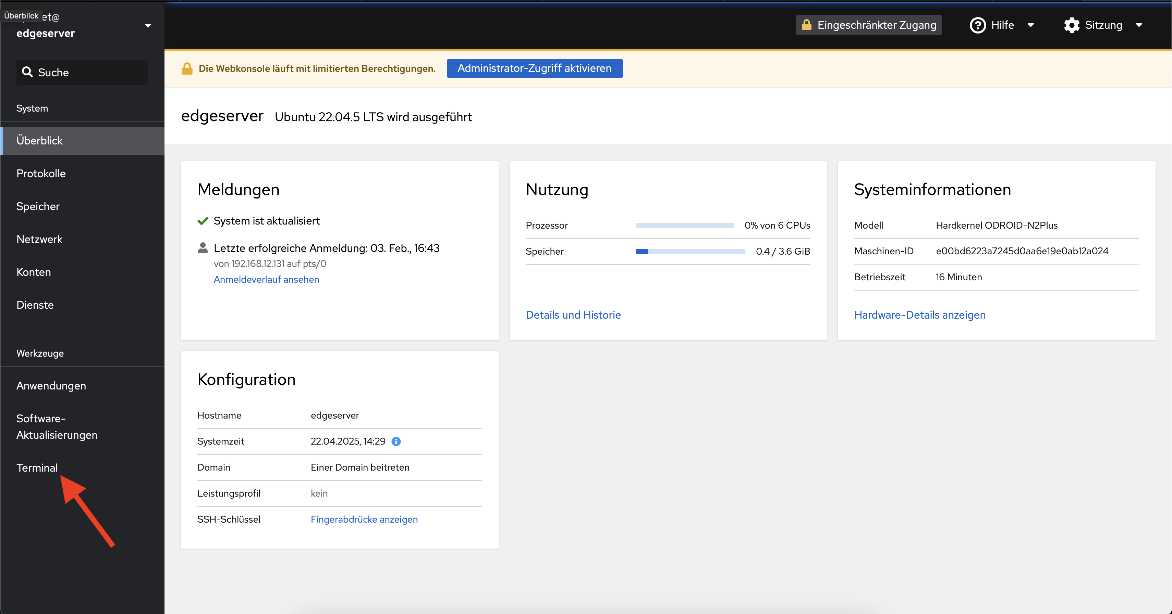Click Einer Domain beitreten

360,467
